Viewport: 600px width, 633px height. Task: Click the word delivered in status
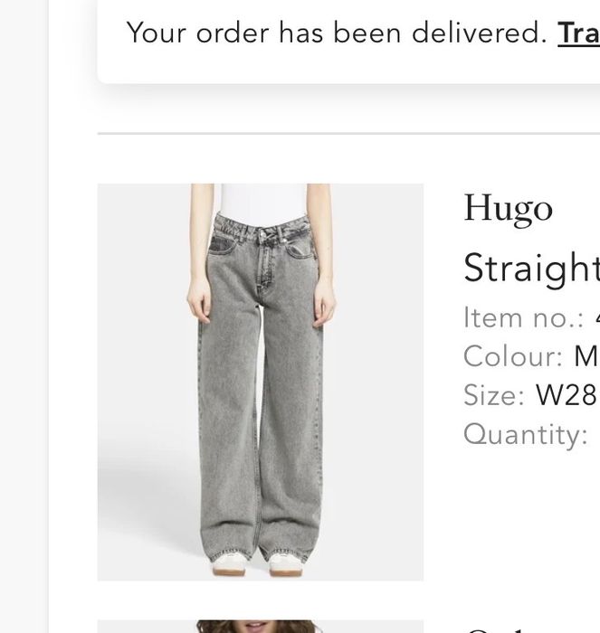click(x=480, y=33)
